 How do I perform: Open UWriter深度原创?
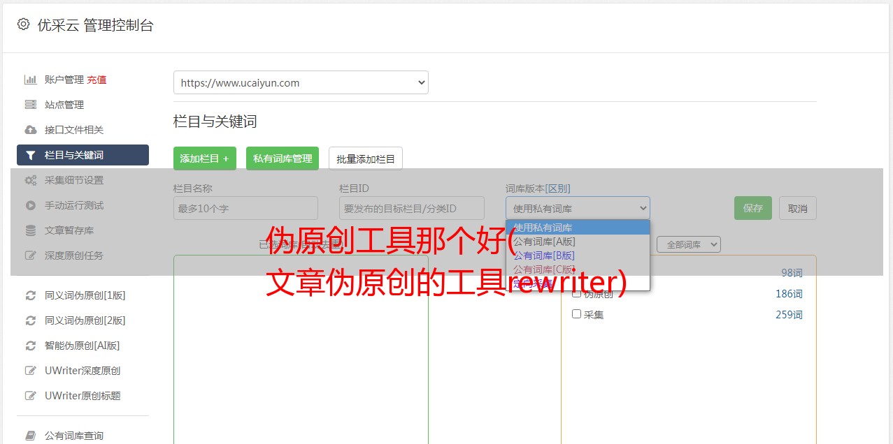tap(83, 371)
